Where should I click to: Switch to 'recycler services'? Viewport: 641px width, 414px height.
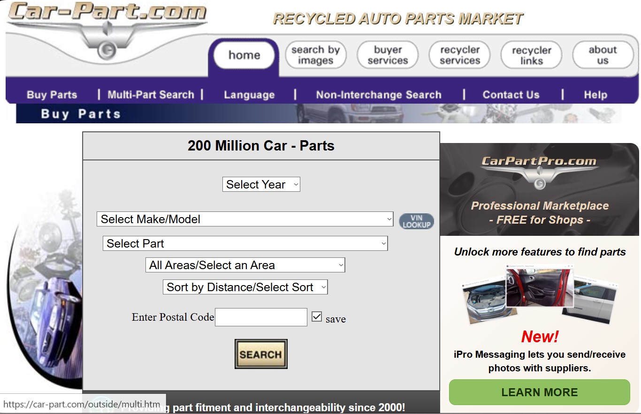pyautogui.click(x=459, y=54)
